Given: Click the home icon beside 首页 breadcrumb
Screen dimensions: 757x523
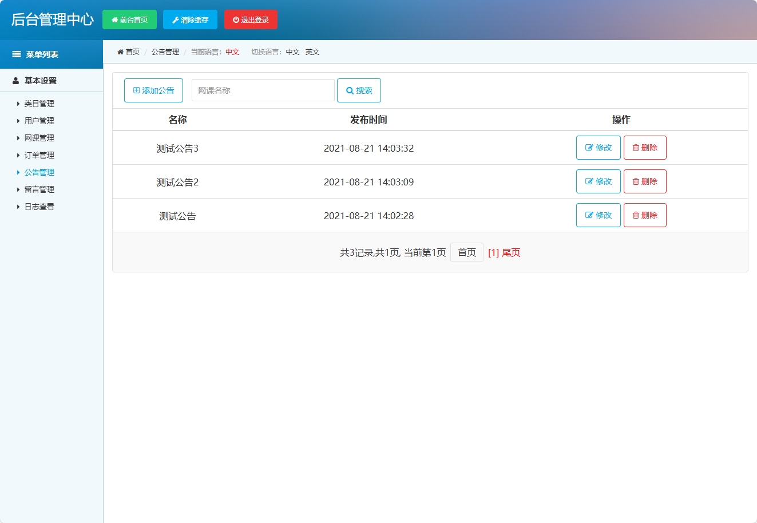Looking at the screenshot, I should pyautogui.click(x=120, y=51).
